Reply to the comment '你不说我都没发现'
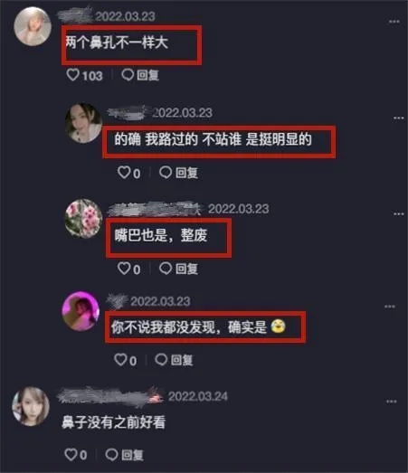The width and height of the screenshot is (408, 473). click(174, 360)
